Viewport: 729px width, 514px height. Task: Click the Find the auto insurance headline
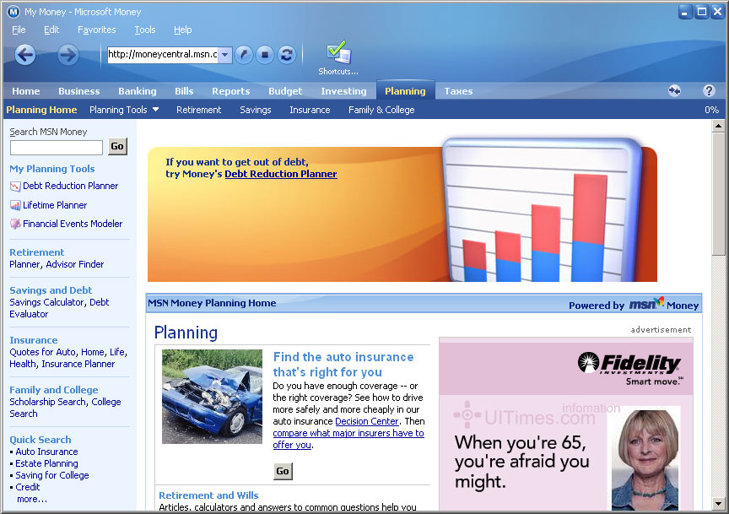[x=343, y=365]
